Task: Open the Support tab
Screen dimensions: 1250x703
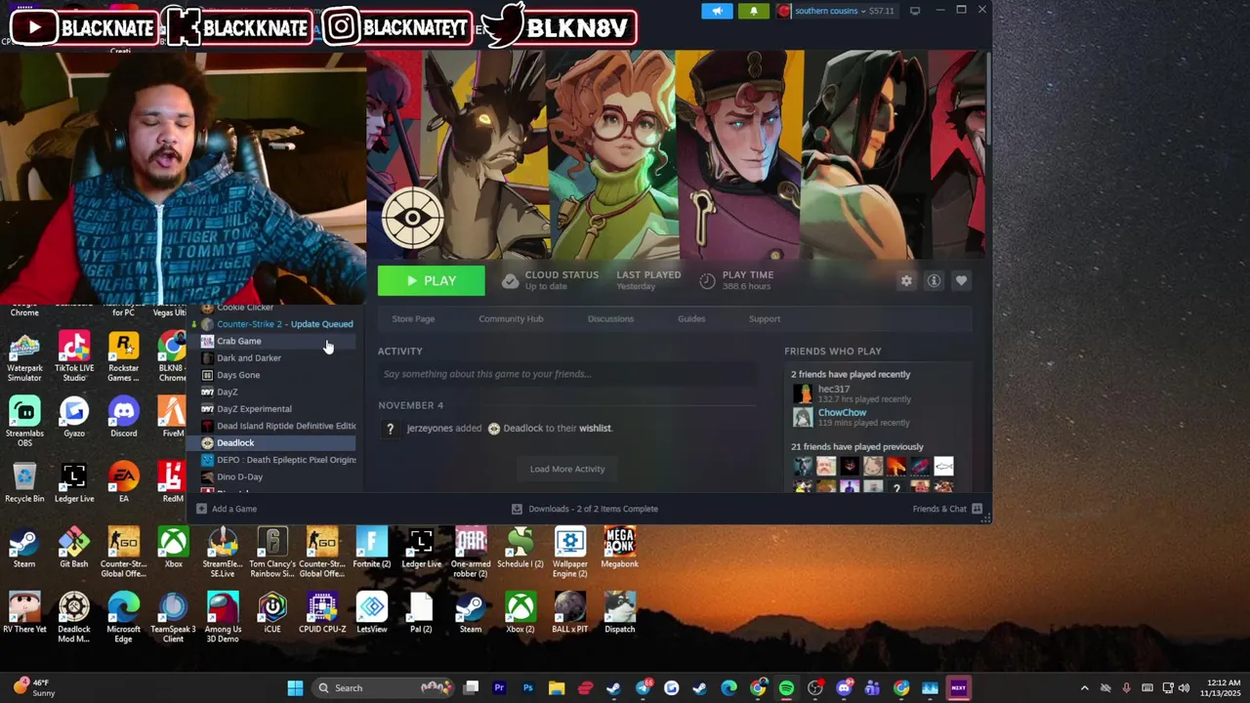Action: point(765,318)
